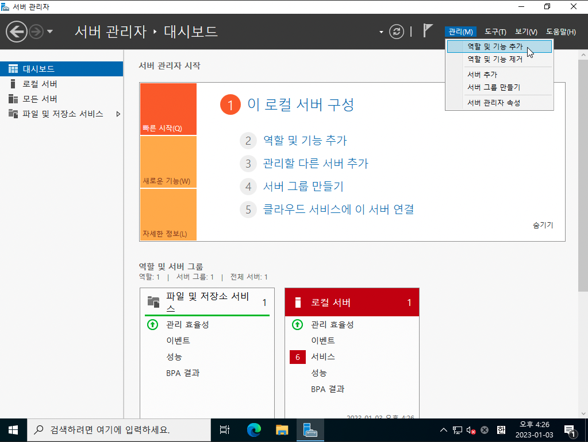Open 파일 및 저장소 서비스 sidebar item

click(62, 114)
